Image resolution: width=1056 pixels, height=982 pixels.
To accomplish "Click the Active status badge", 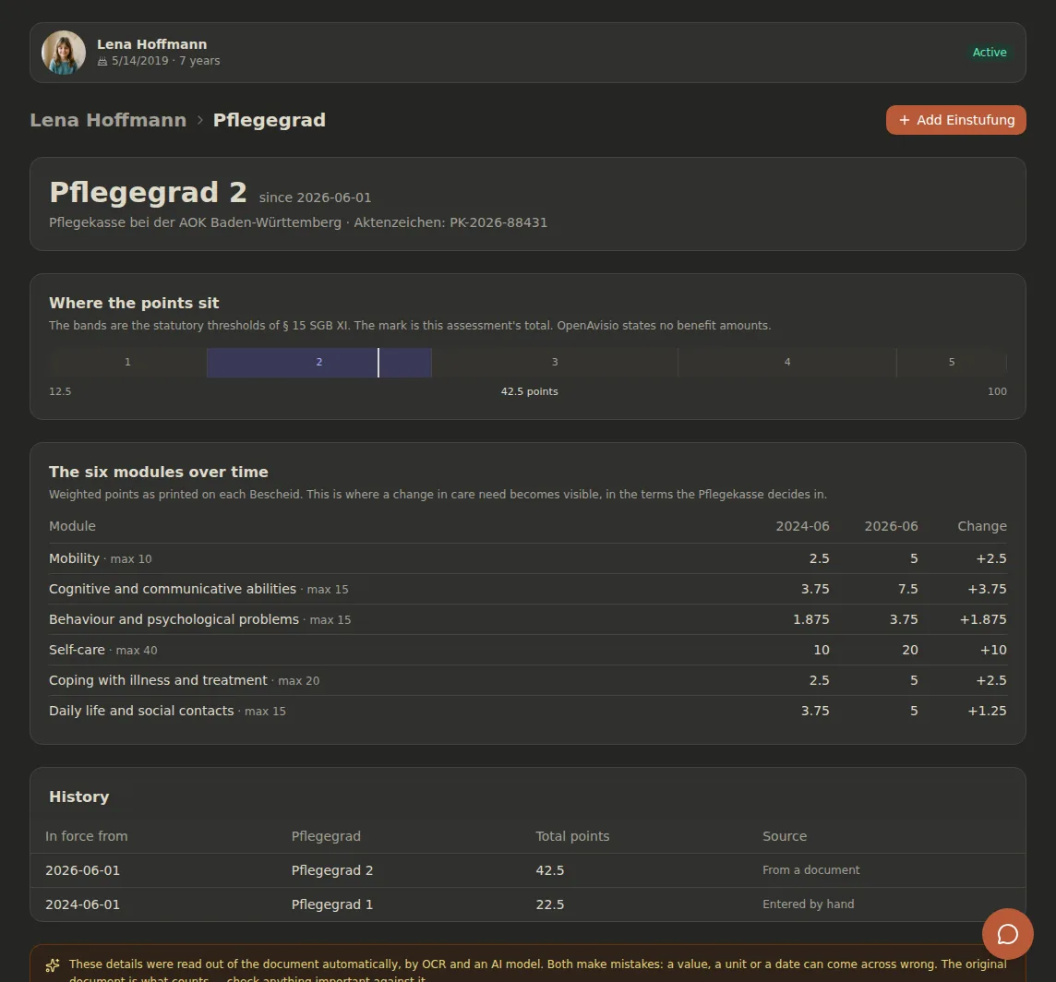I will pyautogui.click(x=989, y=53).
